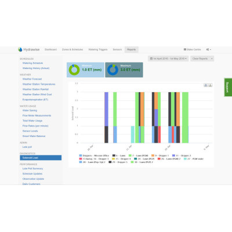This screenshot has width=232, height=232.
Task: Click the 28 - Lawn (Pop-Up) 2 legend swatch
Action: coord(81,162)
